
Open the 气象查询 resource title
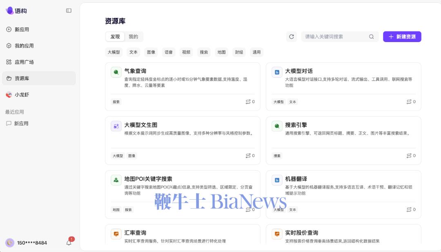135,71
